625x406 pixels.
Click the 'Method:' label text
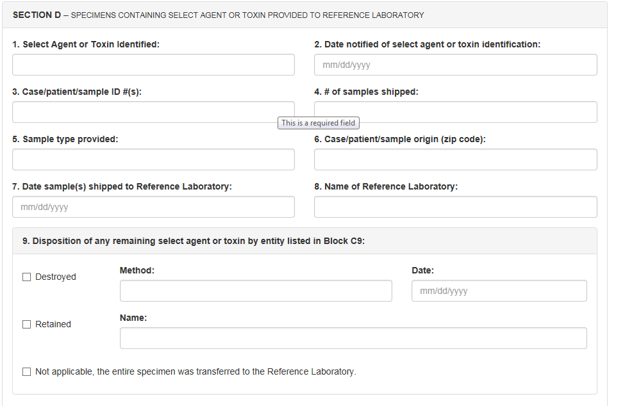137,271
